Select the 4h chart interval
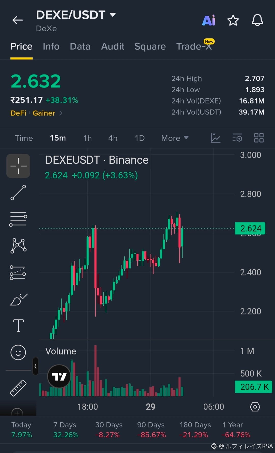The width and height of the screenshot is (275, 453). pyautogui.click(x=113, y=138)
